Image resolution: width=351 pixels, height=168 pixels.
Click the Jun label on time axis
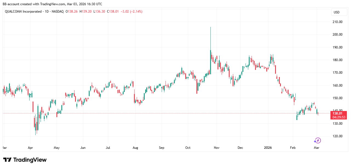coord(83,148)
